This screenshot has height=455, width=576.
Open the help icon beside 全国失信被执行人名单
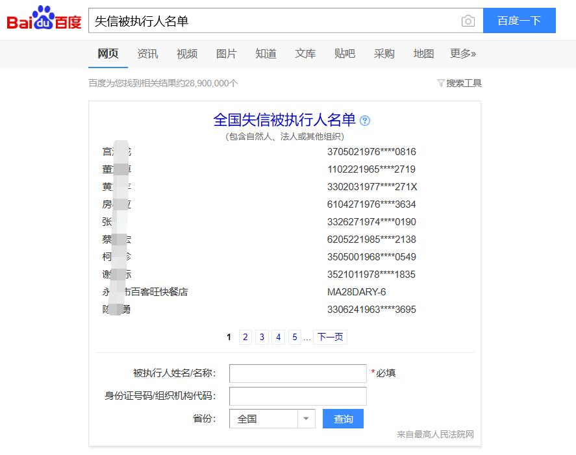[x=365, y=121]
